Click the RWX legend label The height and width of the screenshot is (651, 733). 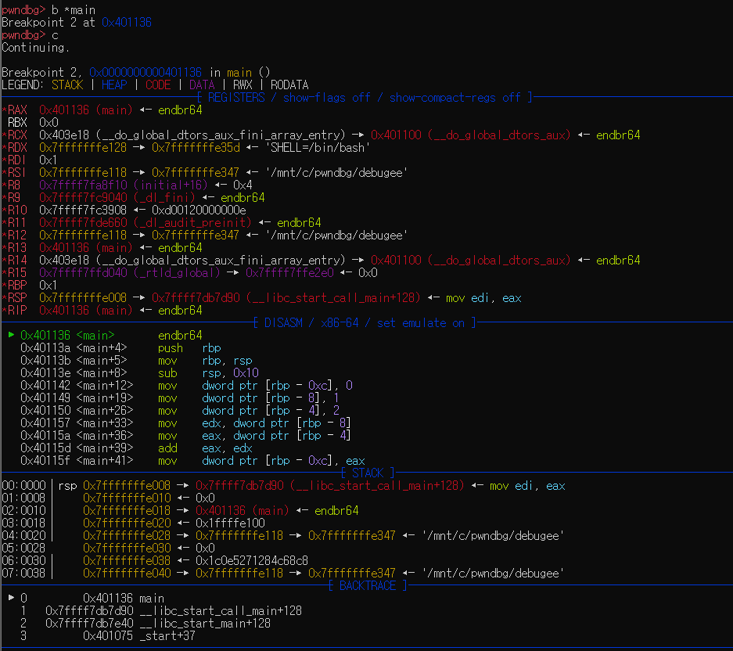pos(243,85)
